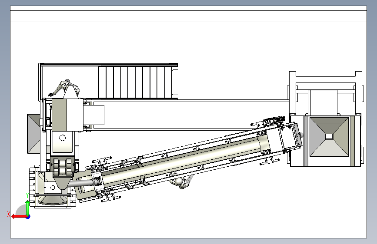The height and width of the screenshot is (244, 377).
Task: Select the staircase with parallel treads
Action: click(x=135, y=82)
